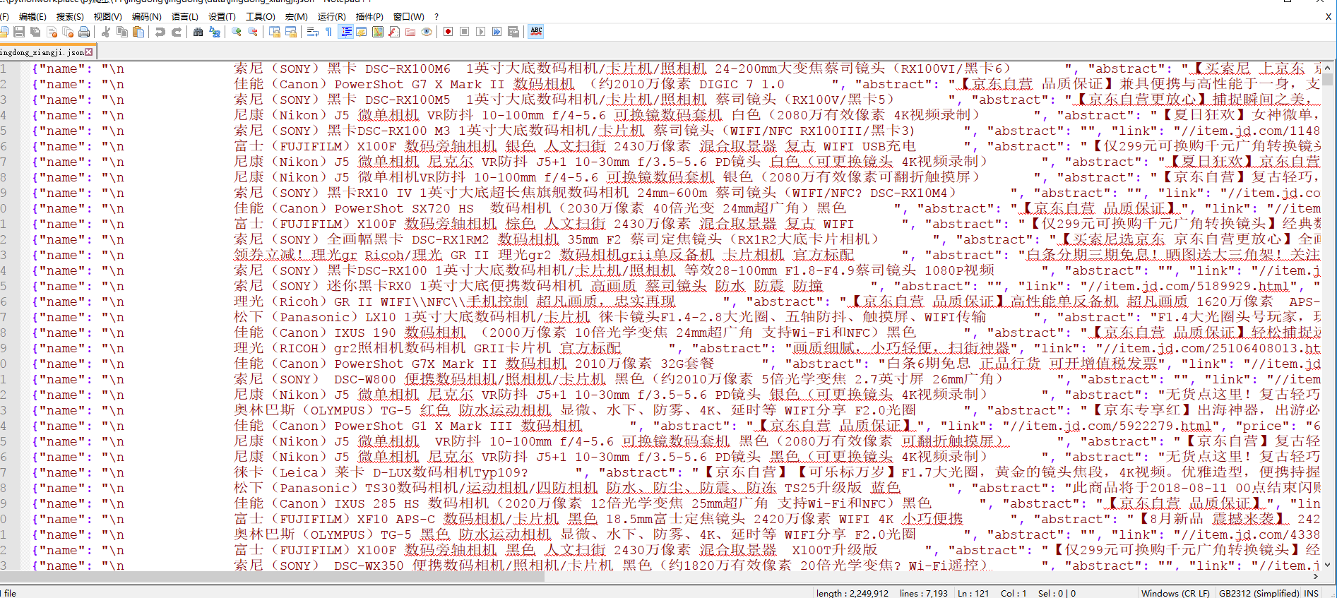Click Save Recorded Macro icon
Image resolution: width=1337 pixels, height=598 pixels.
pyautogui.click(x=513, y=32)
